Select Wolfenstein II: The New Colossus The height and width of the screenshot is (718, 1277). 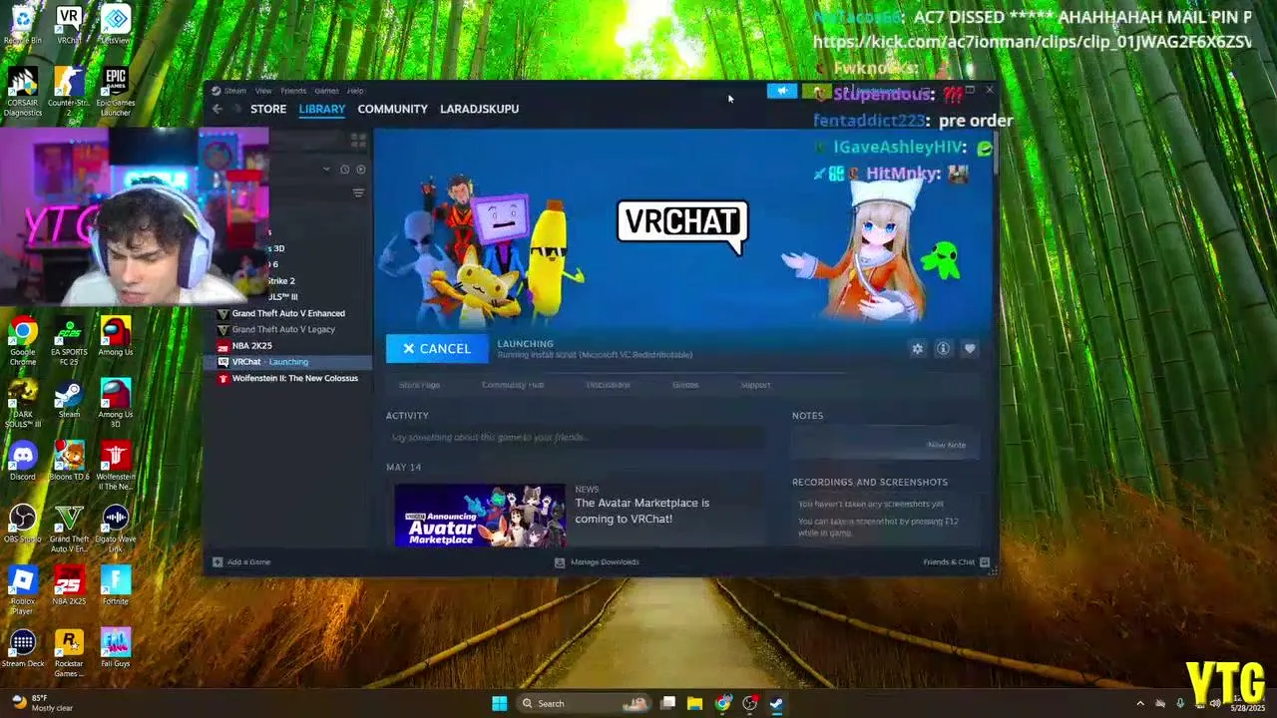click(x=294, y=378)
